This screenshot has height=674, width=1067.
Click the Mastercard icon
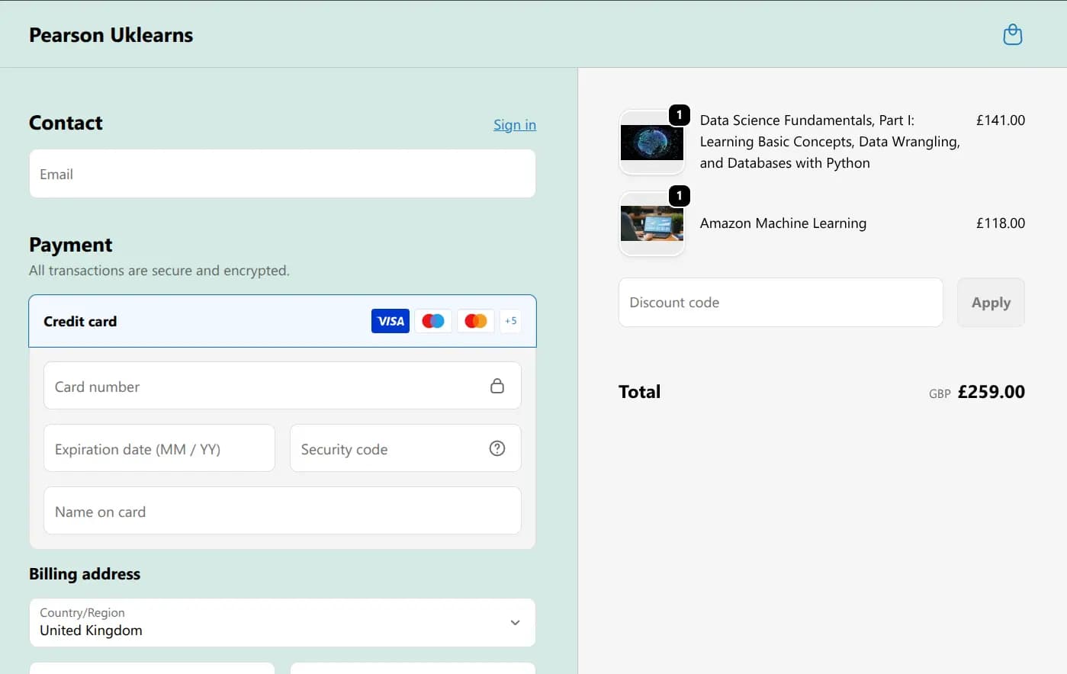[476, 321]
